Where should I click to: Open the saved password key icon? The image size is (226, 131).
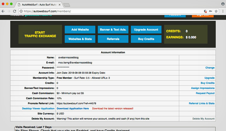[x=211, y=11]
